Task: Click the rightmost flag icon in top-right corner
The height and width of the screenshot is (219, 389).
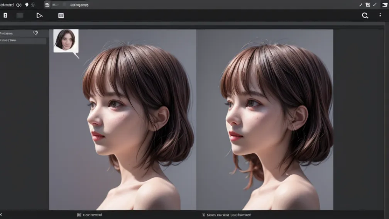Action: 384,5
